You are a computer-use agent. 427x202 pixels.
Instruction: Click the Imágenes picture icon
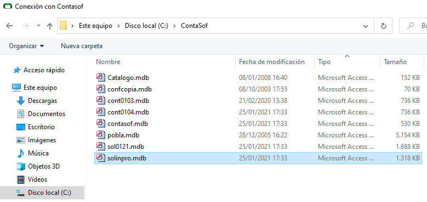click(x=21, y=140)
